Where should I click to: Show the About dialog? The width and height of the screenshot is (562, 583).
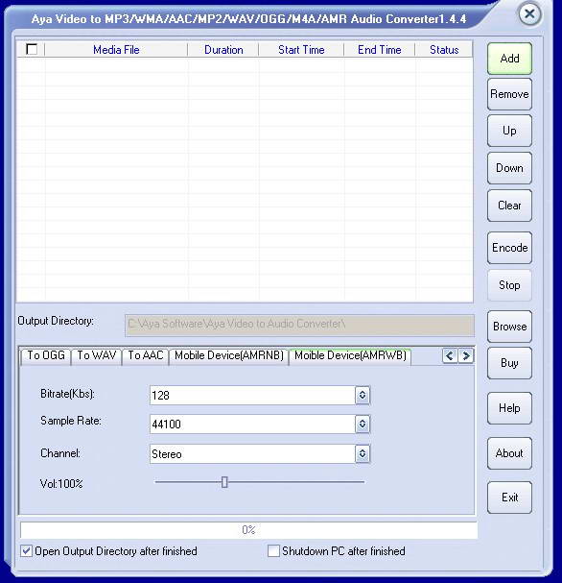pyautogui.click(x=509, y=453)
